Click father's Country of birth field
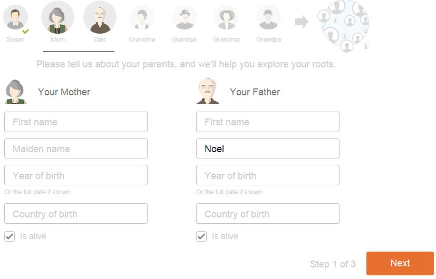The image size is (436, 279). tap(268, 214)
